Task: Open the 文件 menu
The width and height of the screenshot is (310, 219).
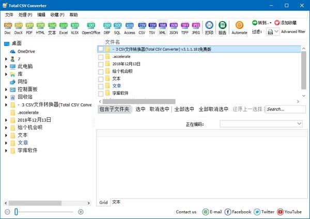Action: point(9,15)
